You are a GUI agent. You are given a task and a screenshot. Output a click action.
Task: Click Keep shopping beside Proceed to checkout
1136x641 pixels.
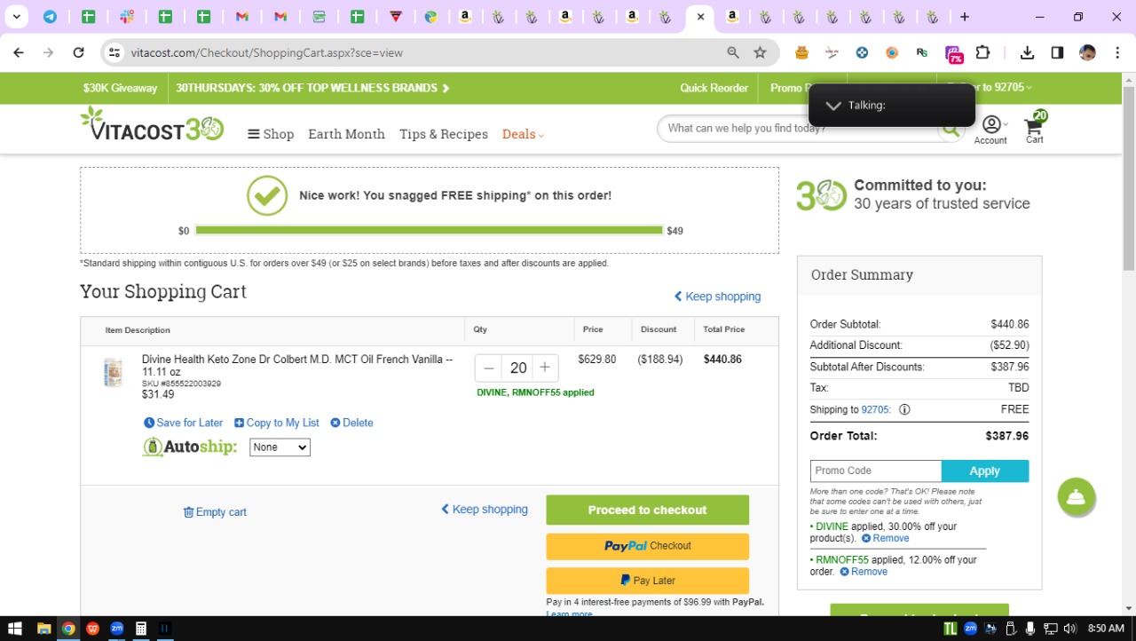[485, 510]
